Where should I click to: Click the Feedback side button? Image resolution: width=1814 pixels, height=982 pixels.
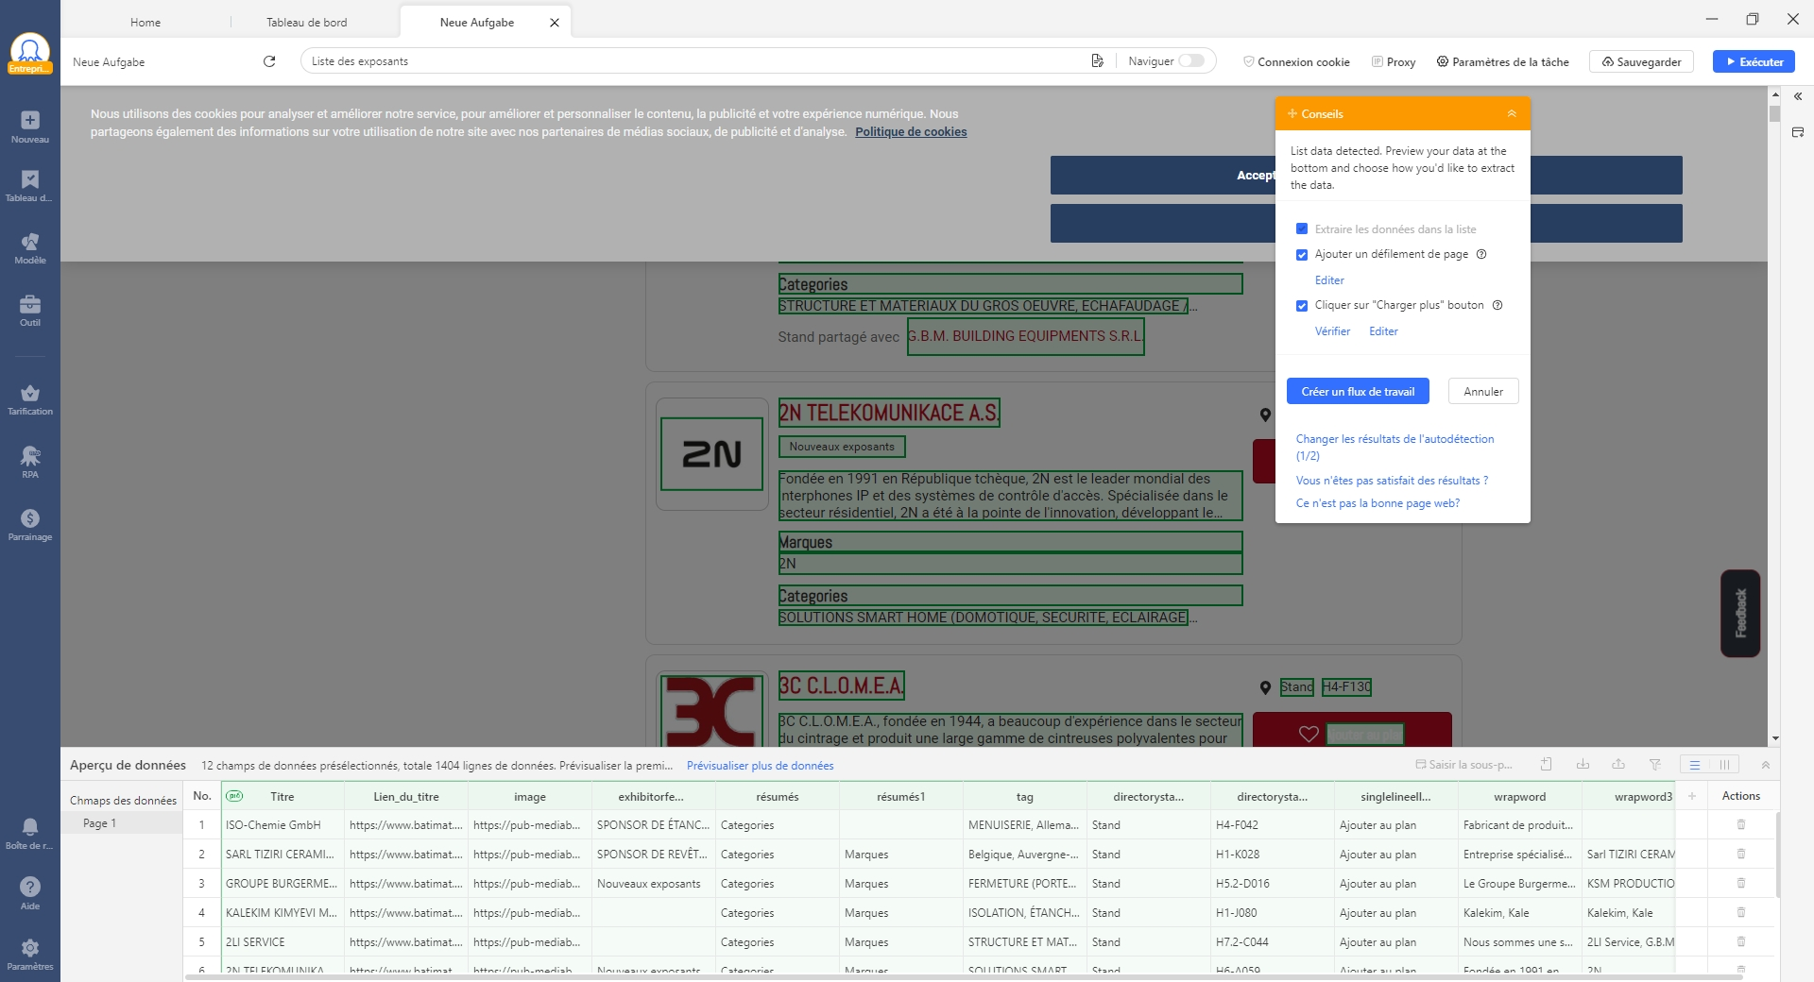tap(1740, 613)
